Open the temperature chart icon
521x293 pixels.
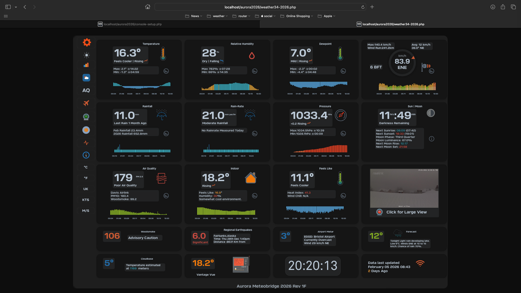[166, 71]
